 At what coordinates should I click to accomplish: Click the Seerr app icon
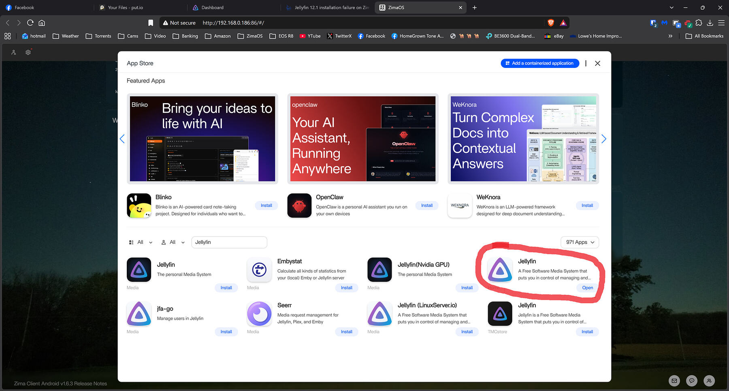coord(259,314)
